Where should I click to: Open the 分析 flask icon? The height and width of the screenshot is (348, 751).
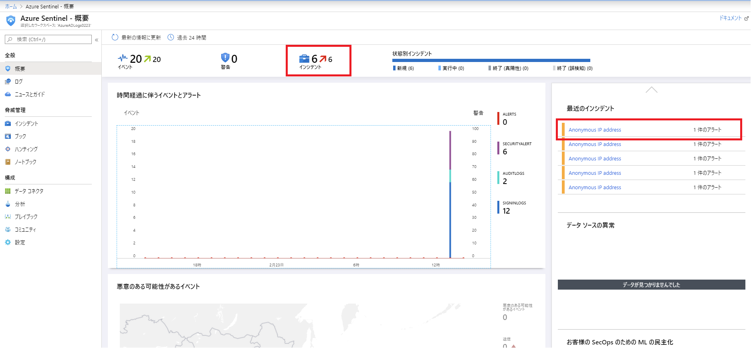(x=8, y=204)
